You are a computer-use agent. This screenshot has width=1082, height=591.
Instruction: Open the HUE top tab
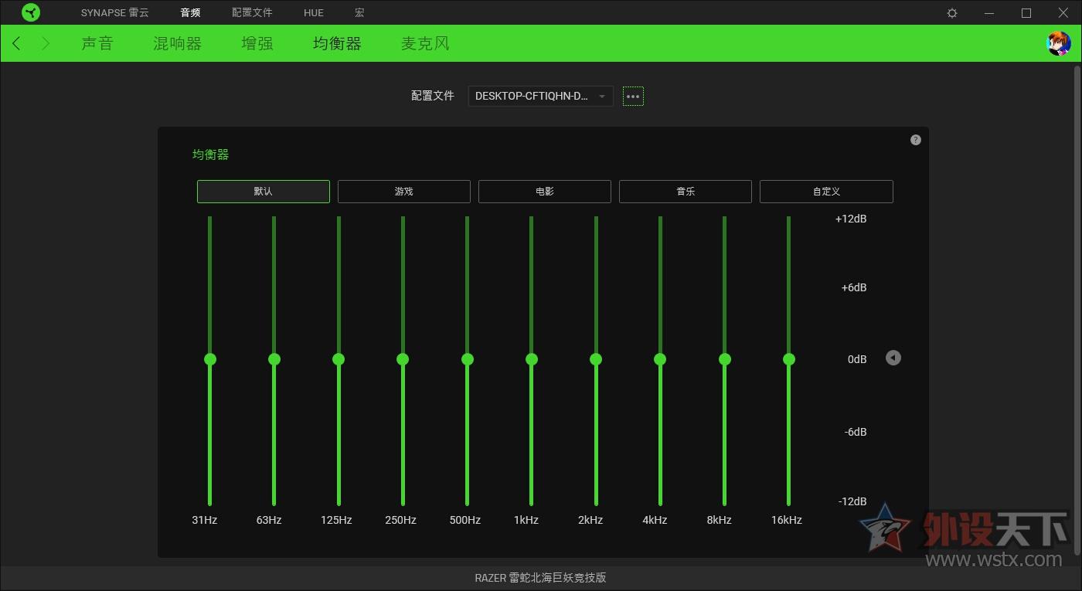pyautogui.click(x=314, y=13)
